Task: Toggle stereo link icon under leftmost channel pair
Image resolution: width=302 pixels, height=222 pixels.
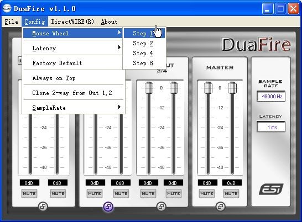Action: [43, 207]
